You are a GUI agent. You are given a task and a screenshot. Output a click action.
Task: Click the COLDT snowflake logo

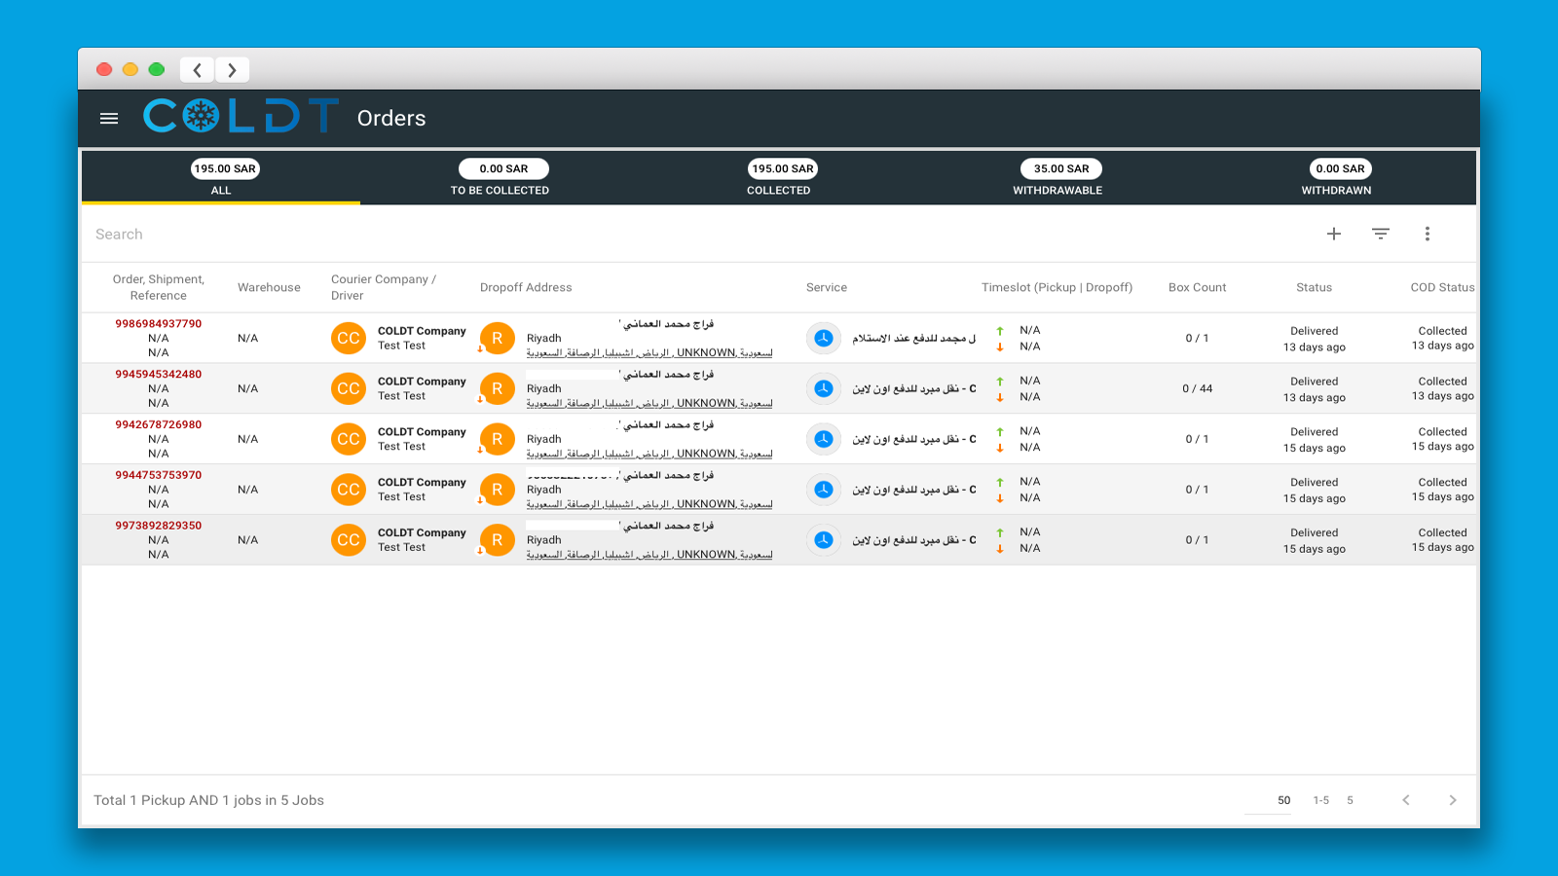pos(241,117)
